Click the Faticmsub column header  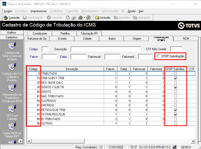(139, 69)
